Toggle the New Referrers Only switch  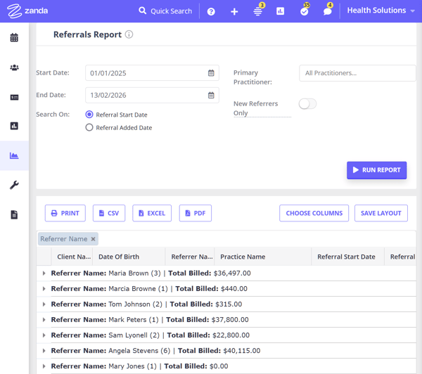point(307,104)
